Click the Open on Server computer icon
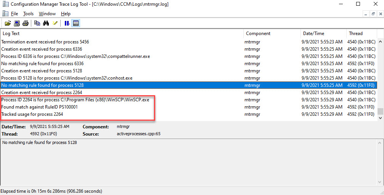 (17, 23)
